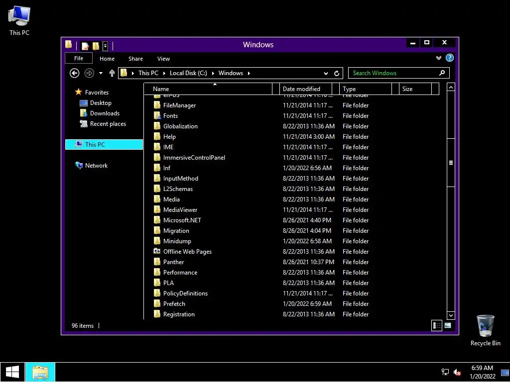Click the Media folder name
Image resolution: width=510 pixels, height=382 pixels.
tap(171, 199)
